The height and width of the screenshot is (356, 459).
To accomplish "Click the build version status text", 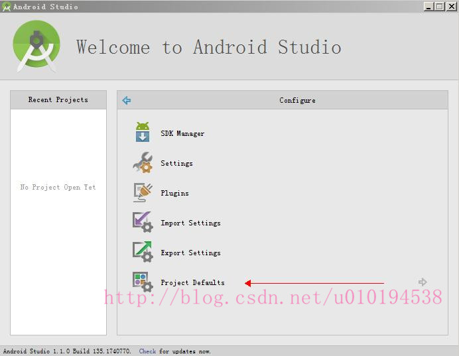I will click(67, 351).
